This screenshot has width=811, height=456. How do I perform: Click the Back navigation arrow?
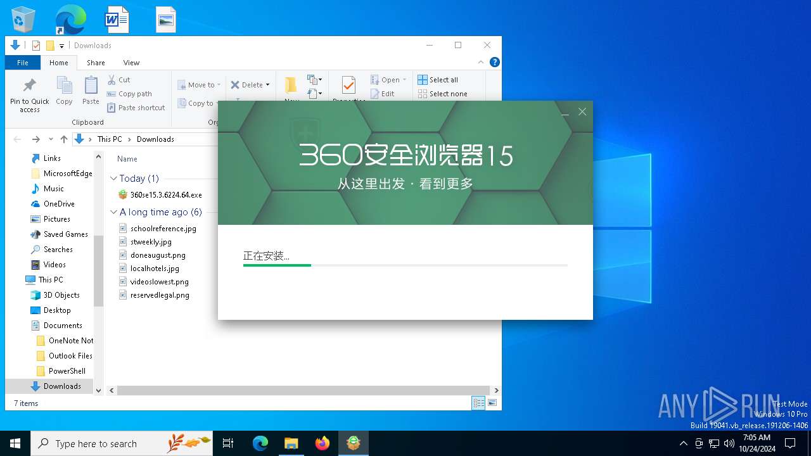(17, 139)
